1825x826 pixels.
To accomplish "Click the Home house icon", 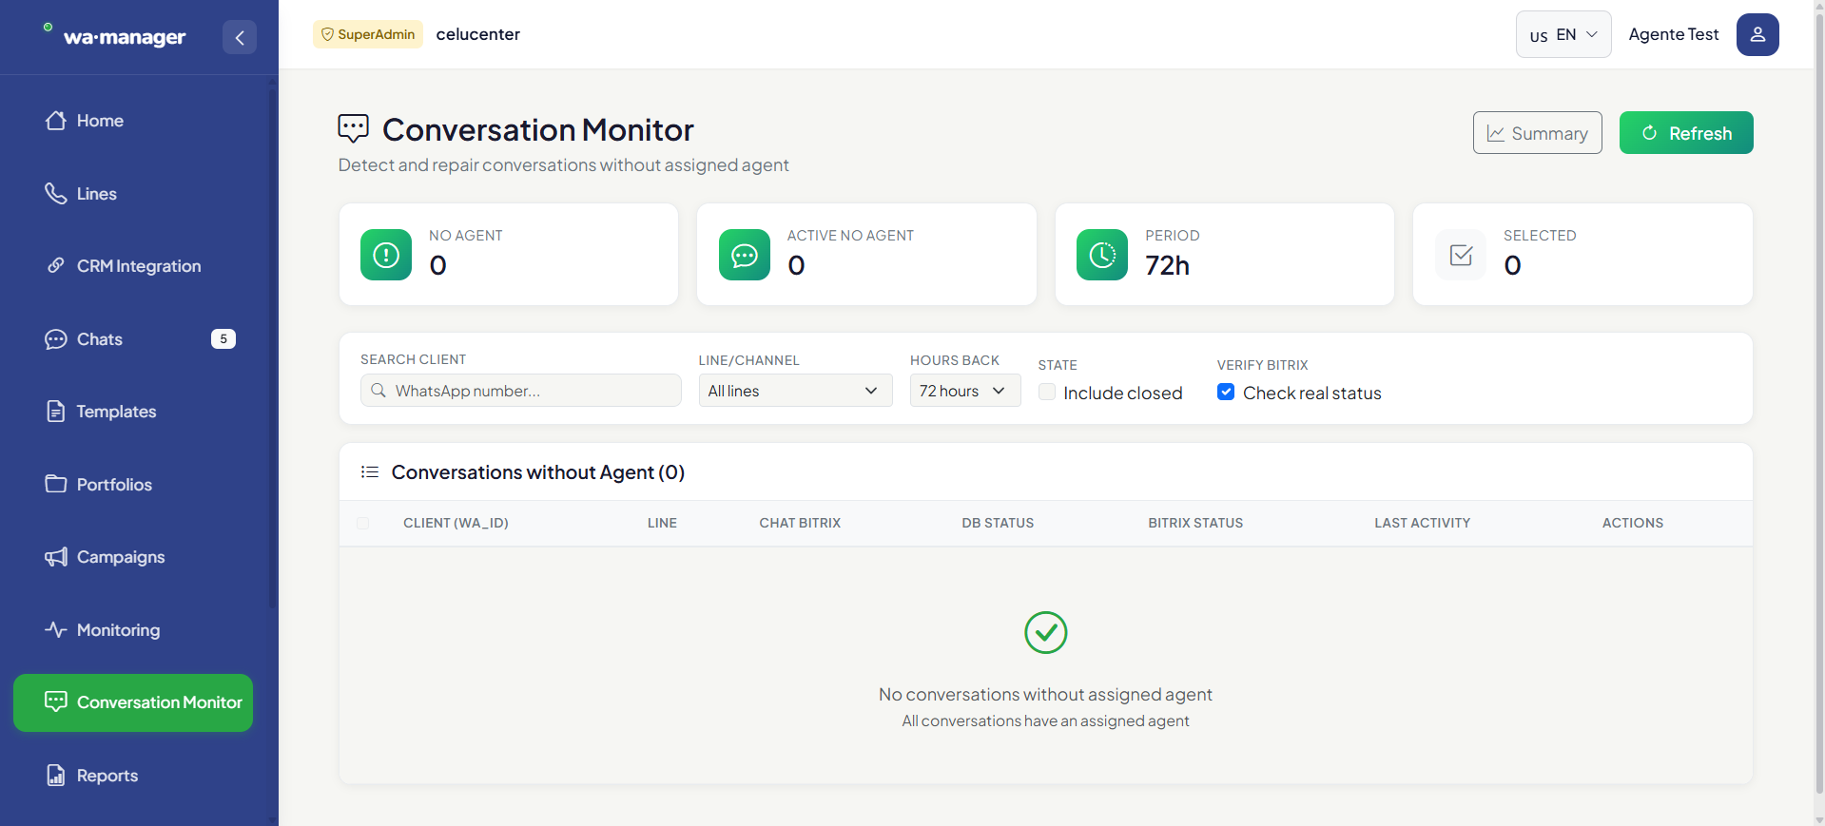I will [56, 121].
